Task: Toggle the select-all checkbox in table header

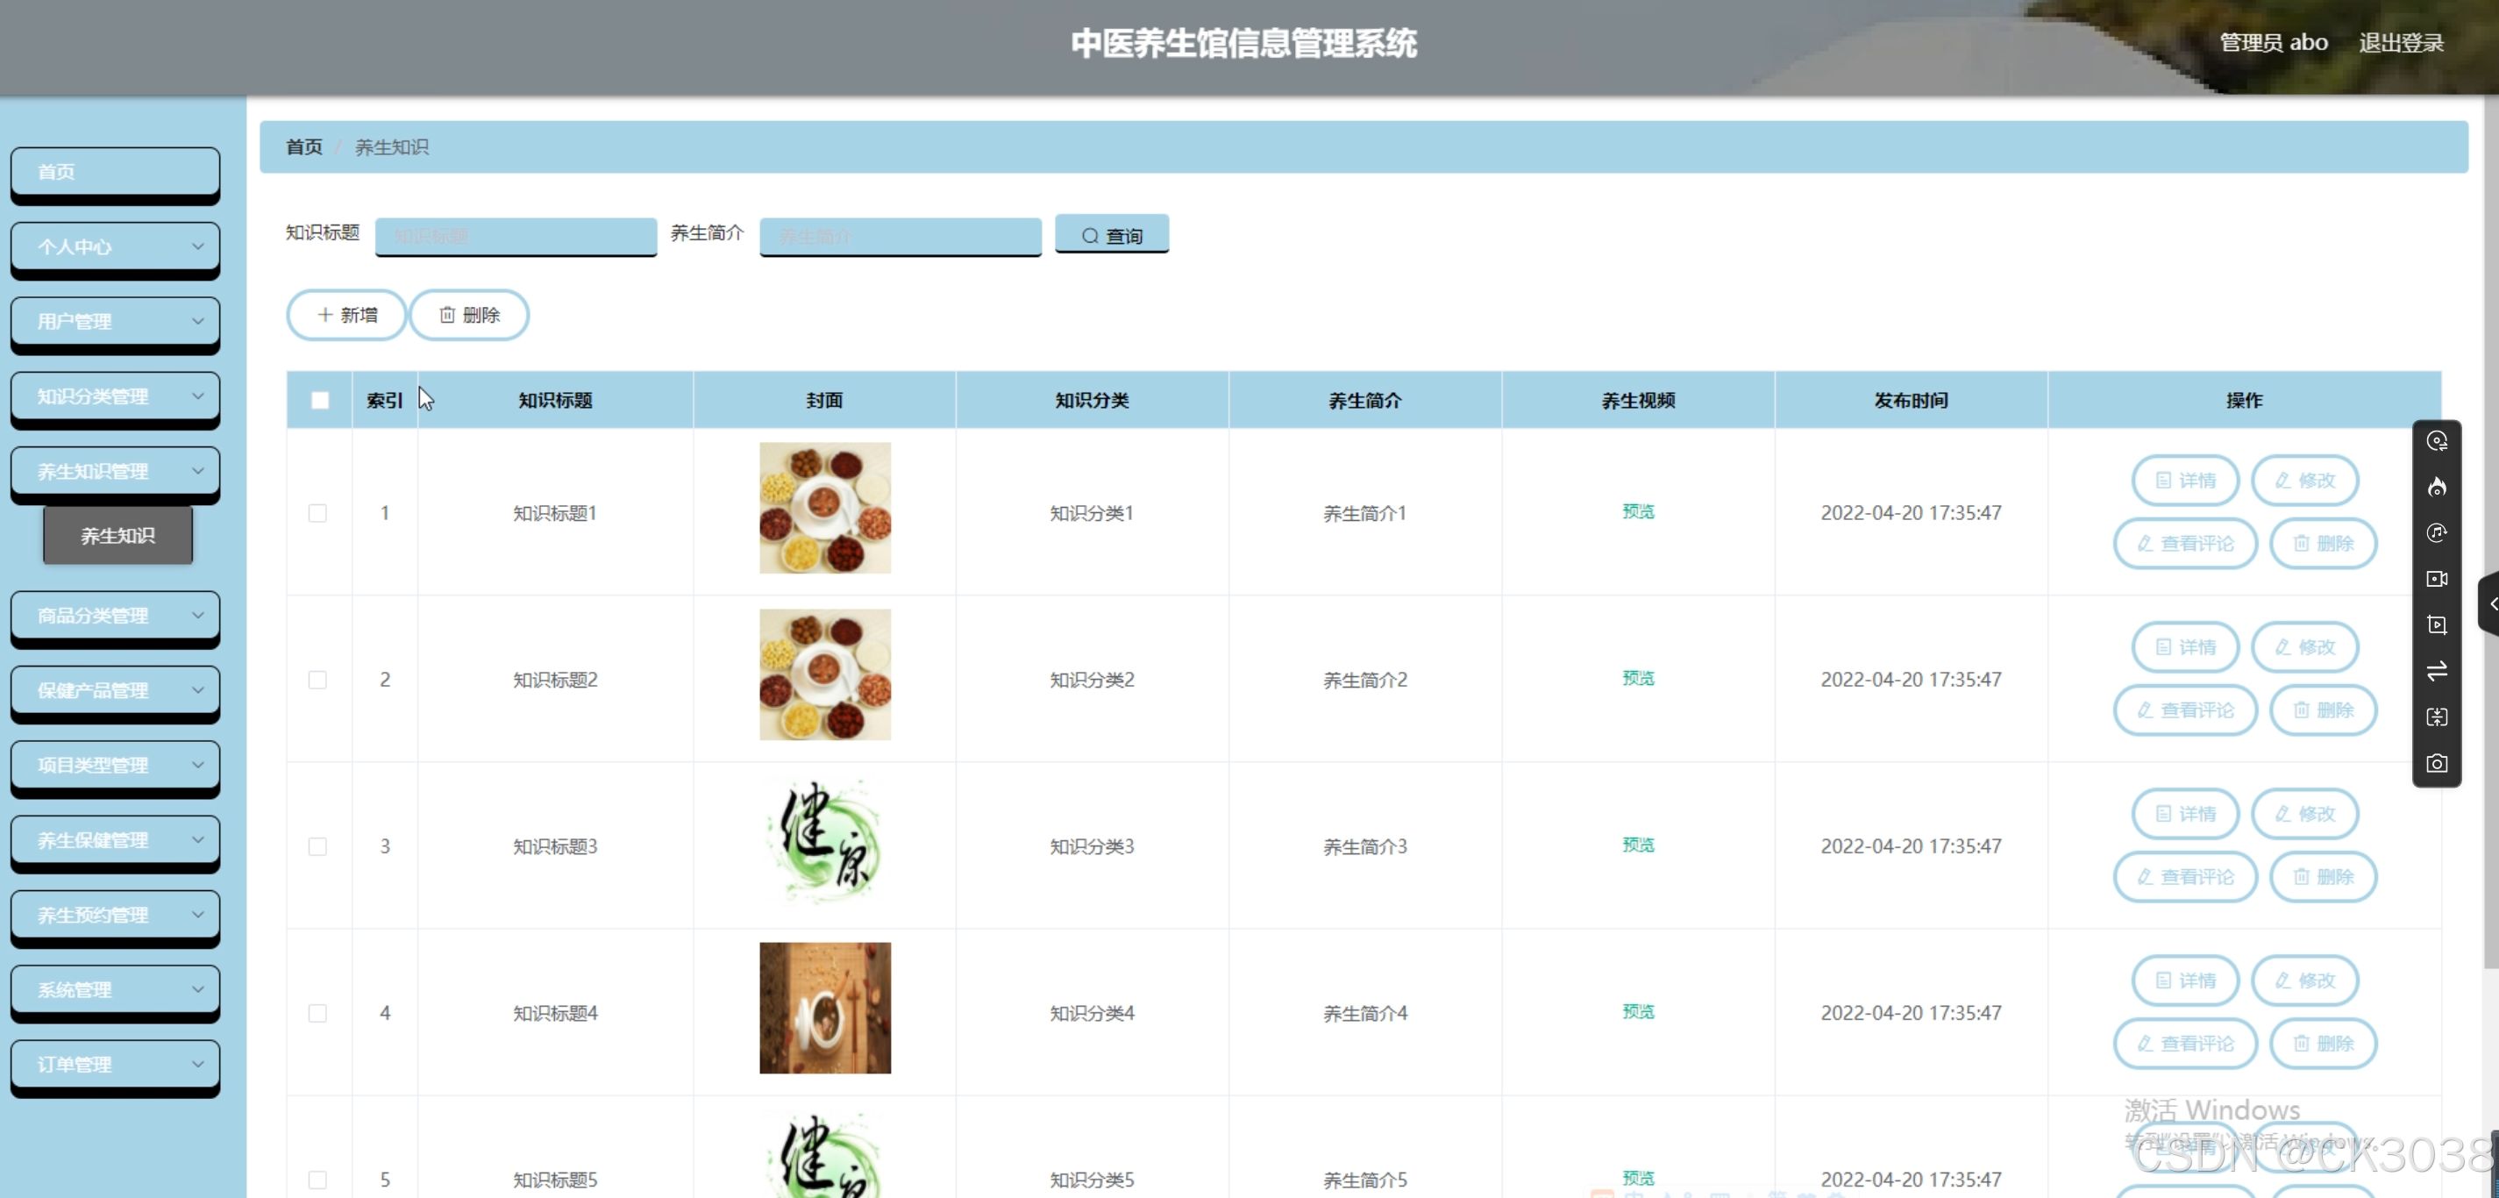Action: click(x=319, y=401)
